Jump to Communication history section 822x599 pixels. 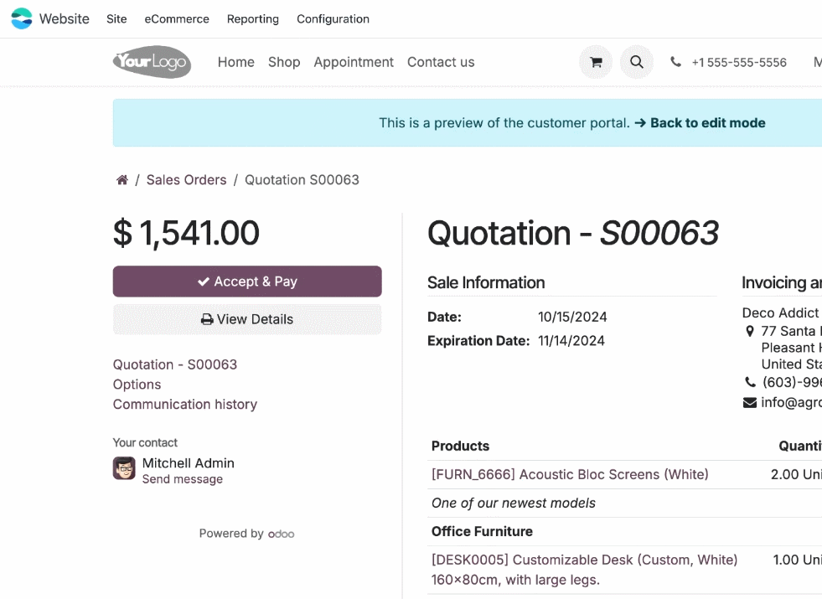[185, 405]
